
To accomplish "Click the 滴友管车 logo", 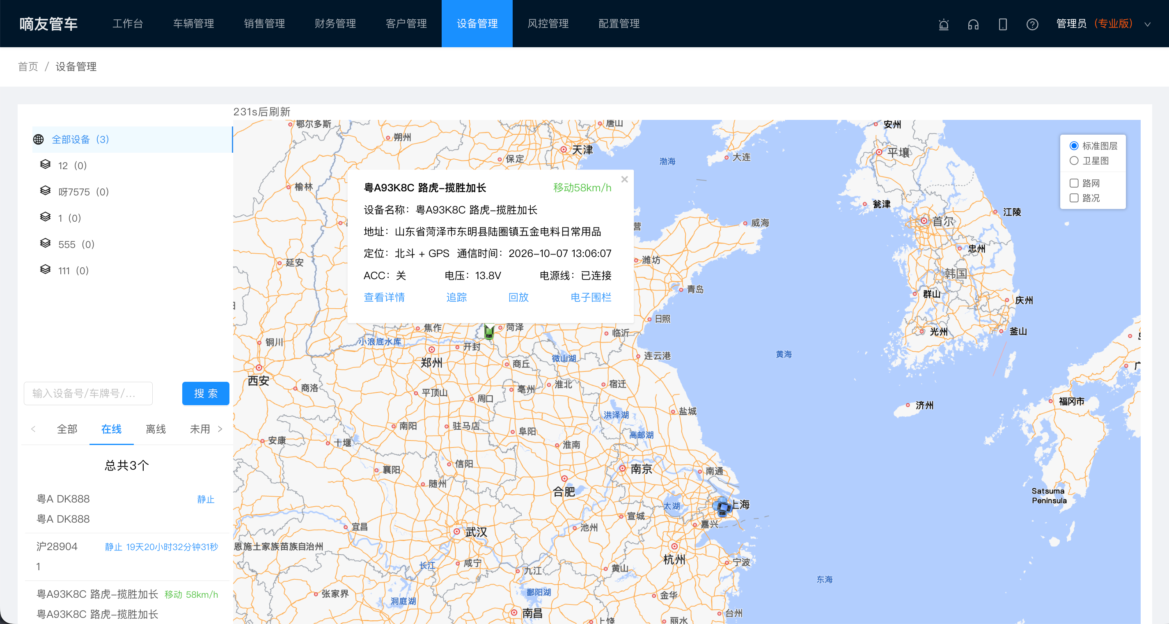I will pos(48,23).
